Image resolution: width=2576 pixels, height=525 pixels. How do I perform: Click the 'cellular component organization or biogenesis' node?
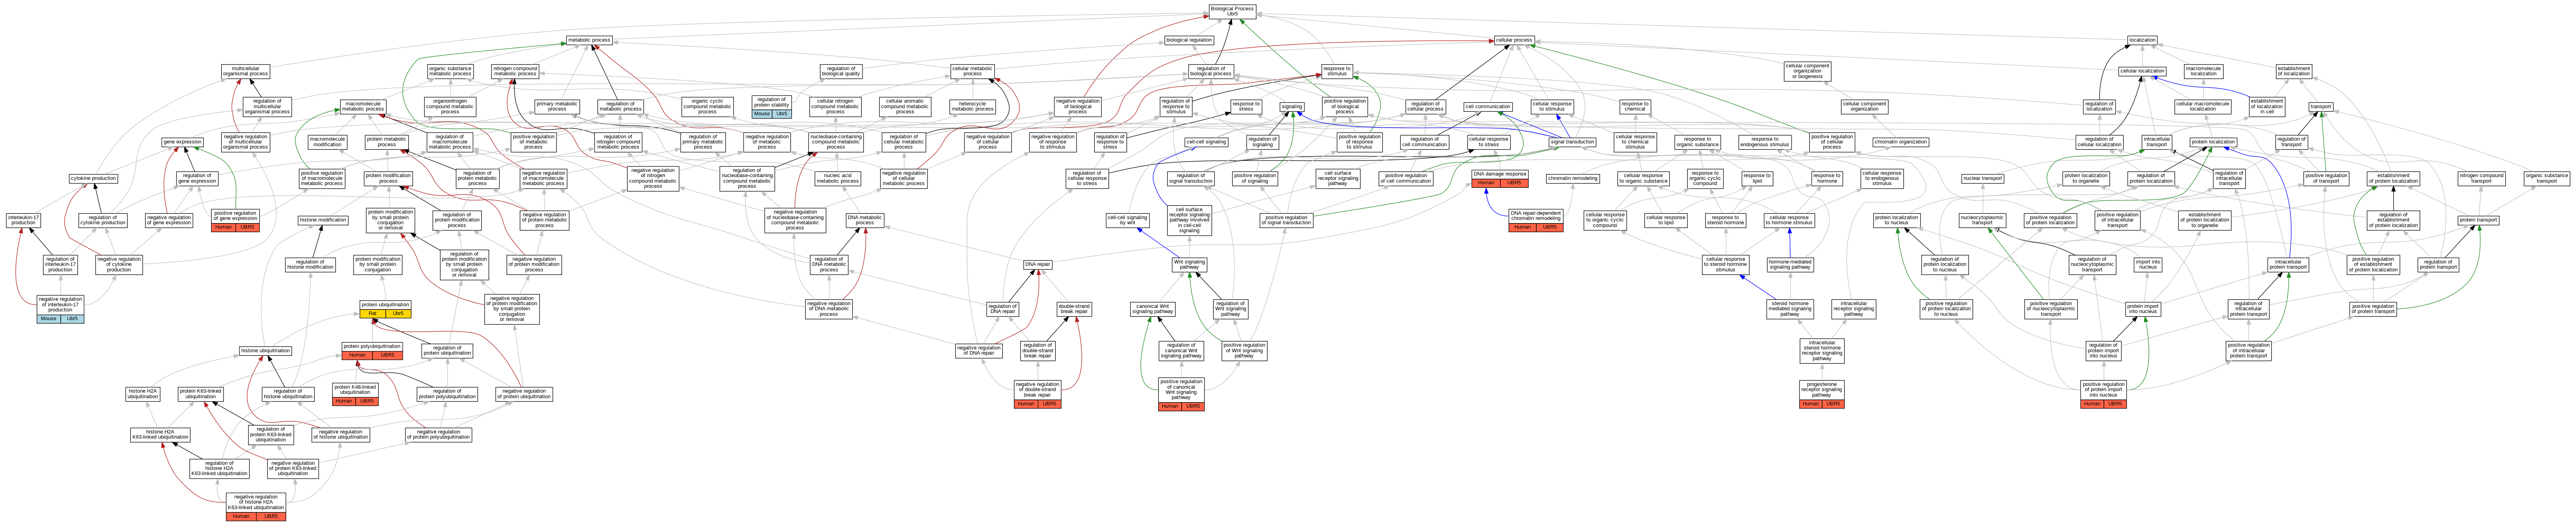[1807, 71]
